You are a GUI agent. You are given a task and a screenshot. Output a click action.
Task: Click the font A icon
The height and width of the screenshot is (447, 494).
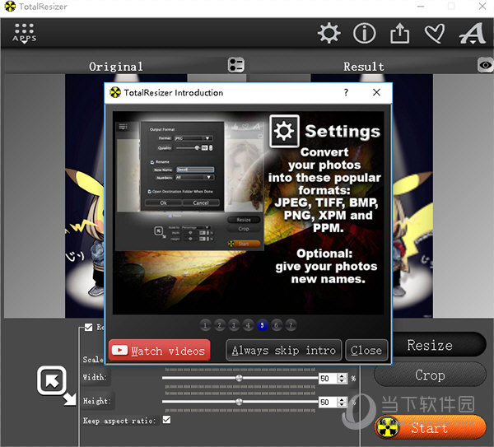click(473, 33)
